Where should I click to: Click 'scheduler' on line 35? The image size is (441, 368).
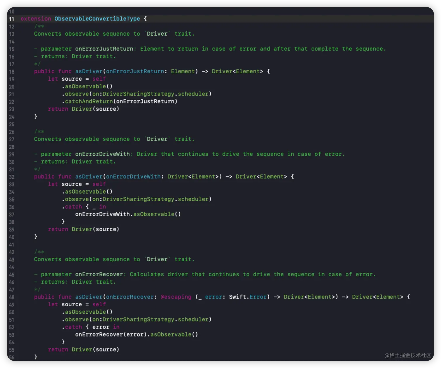pyautogui.click(x=193, y=199)
